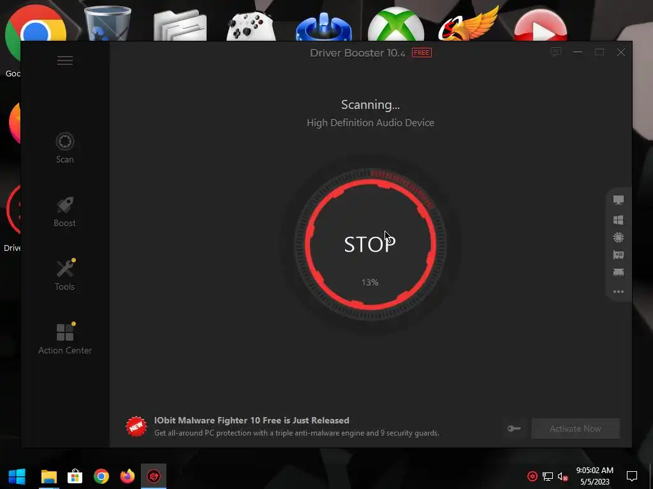Show monitor device info in right panel
653x489 pixels.
(619, 200)
